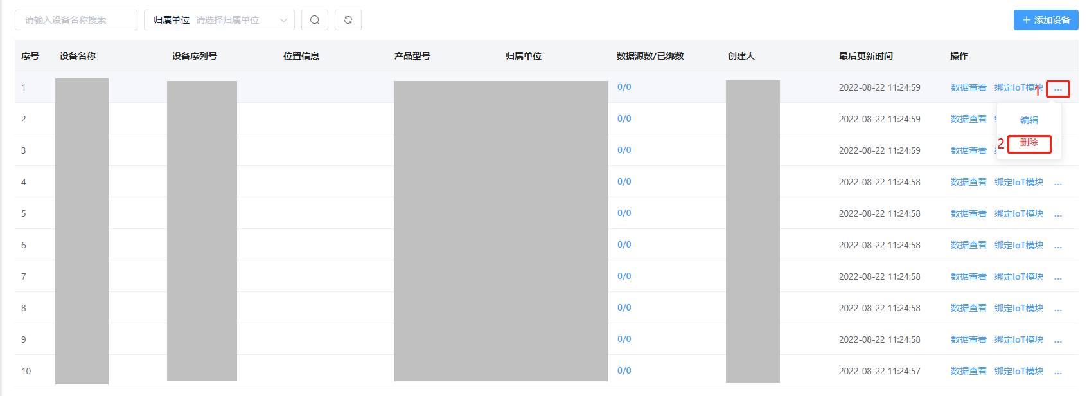Click the refresh icon button

[x=348, y=20]
